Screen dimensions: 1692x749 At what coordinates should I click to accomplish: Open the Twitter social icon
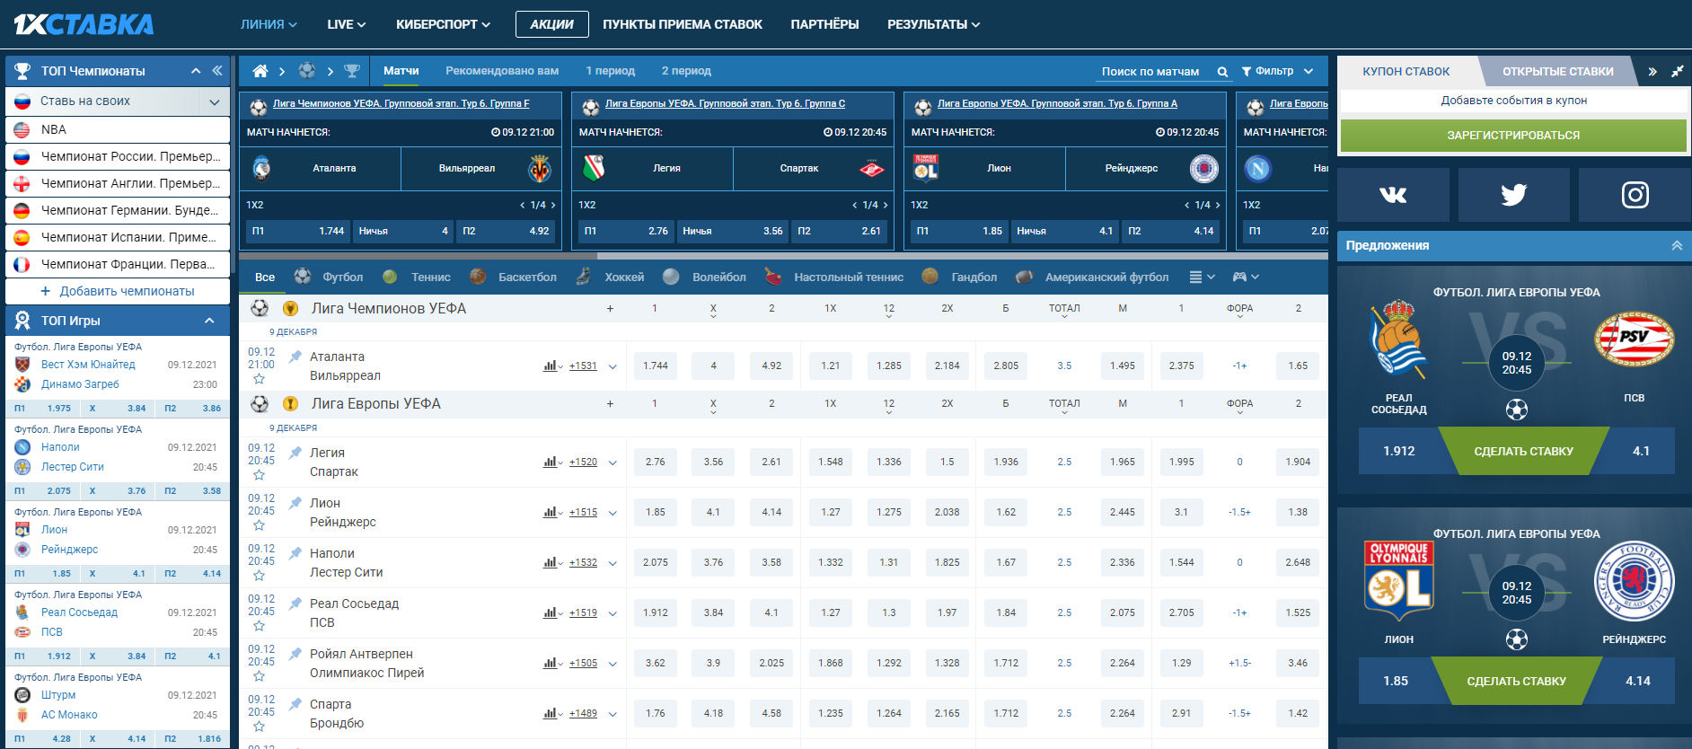click(1514, 195)
